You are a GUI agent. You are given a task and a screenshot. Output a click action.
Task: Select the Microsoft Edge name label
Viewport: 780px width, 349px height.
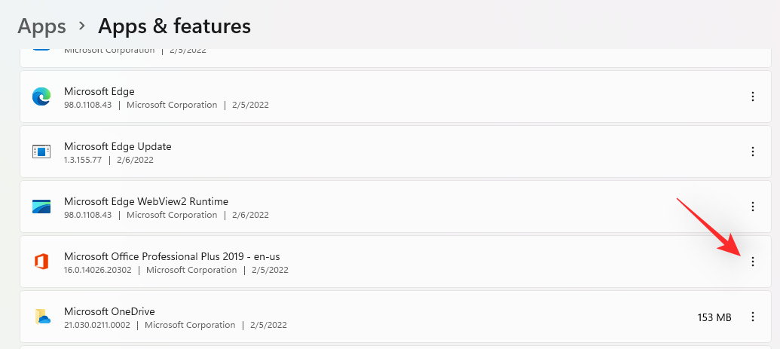99,91
